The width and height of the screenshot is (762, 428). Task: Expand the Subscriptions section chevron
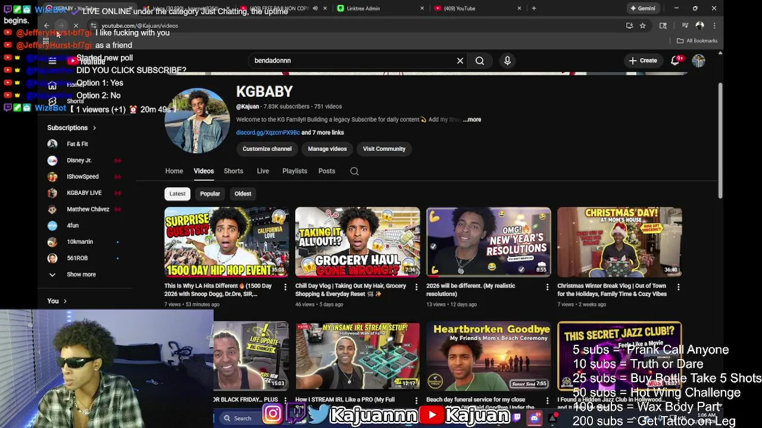click(94, 128)
